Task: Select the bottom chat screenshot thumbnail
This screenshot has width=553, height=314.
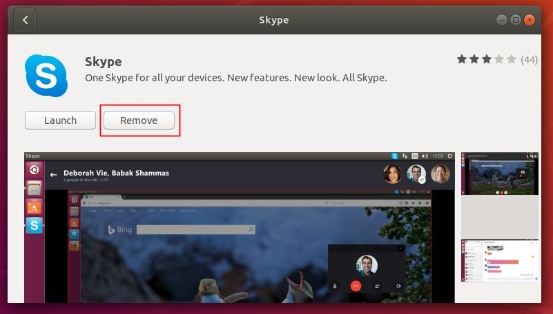Action: (x=500, y=260)
